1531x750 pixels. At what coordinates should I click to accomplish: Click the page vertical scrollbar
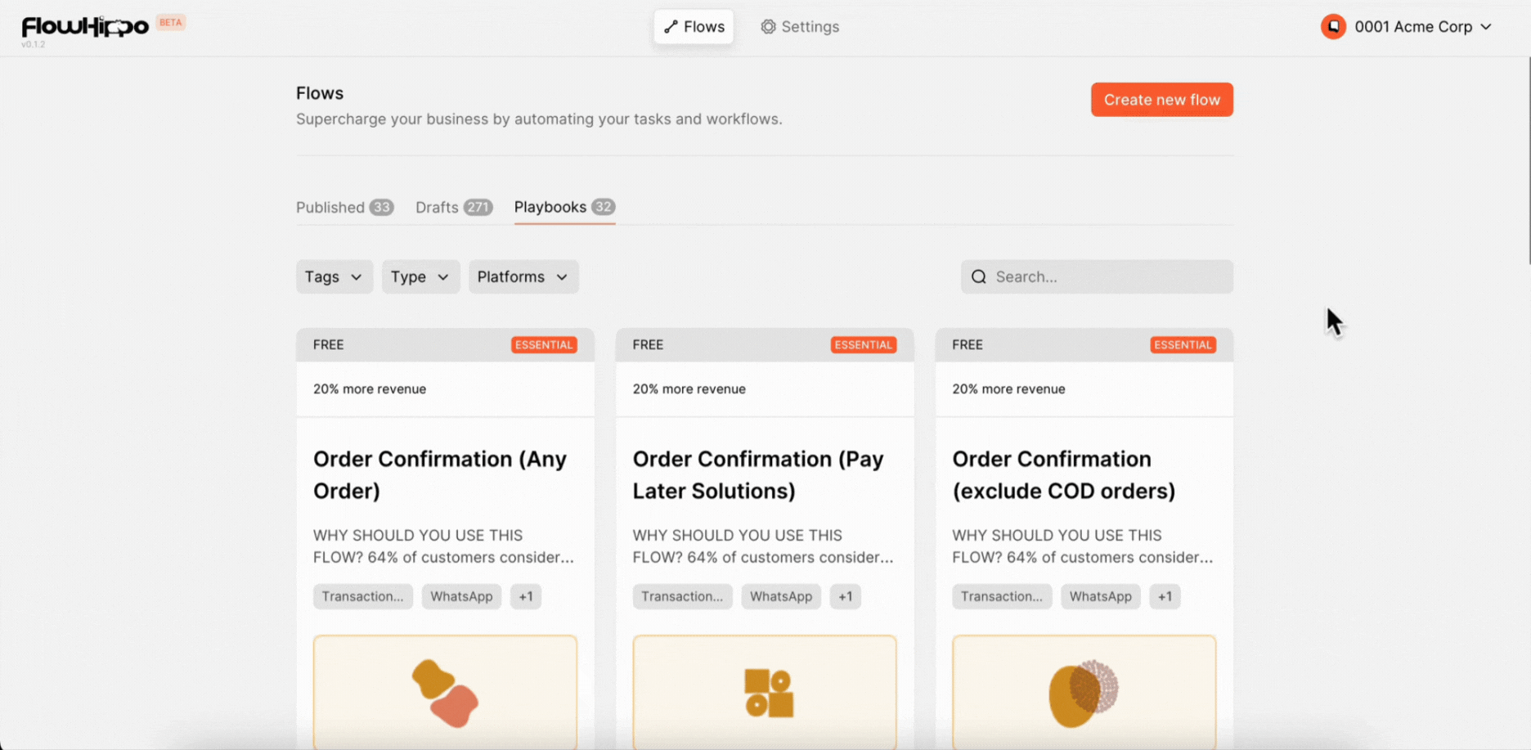point(1528,160)
